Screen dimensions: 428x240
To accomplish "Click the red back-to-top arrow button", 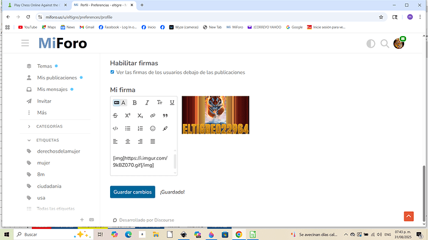I will click(x=408, y=216).
